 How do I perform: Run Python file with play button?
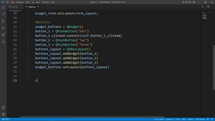[202, 7]
